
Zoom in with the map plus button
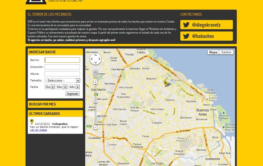[x=95, y=82]
